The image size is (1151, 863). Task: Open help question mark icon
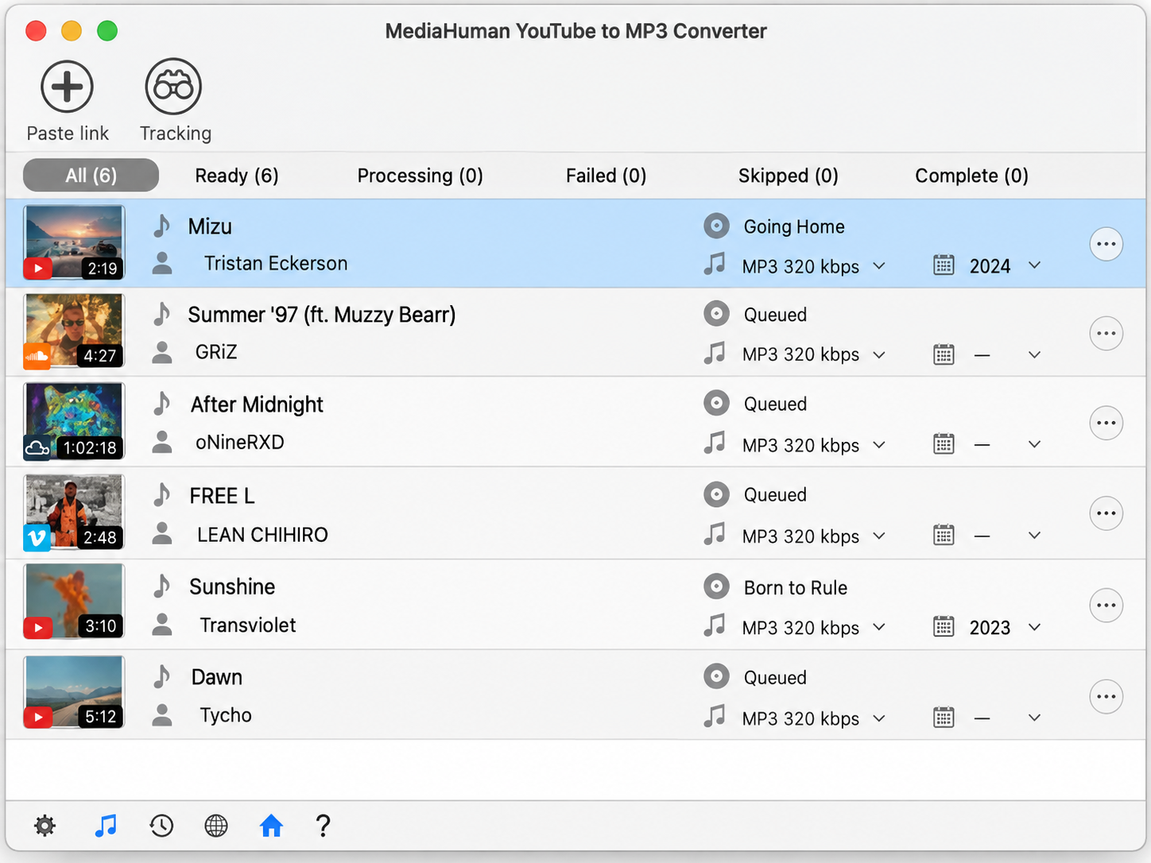(x=323, y=826)
